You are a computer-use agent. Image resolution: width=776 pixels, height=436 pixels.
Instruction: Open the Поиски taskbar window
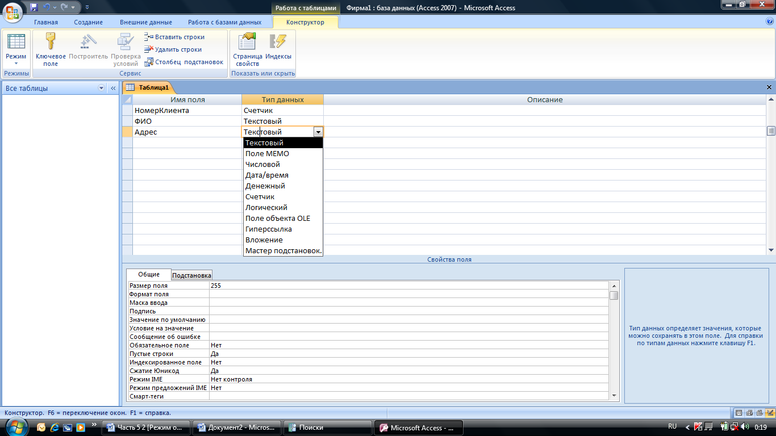(x=328, y=427)
